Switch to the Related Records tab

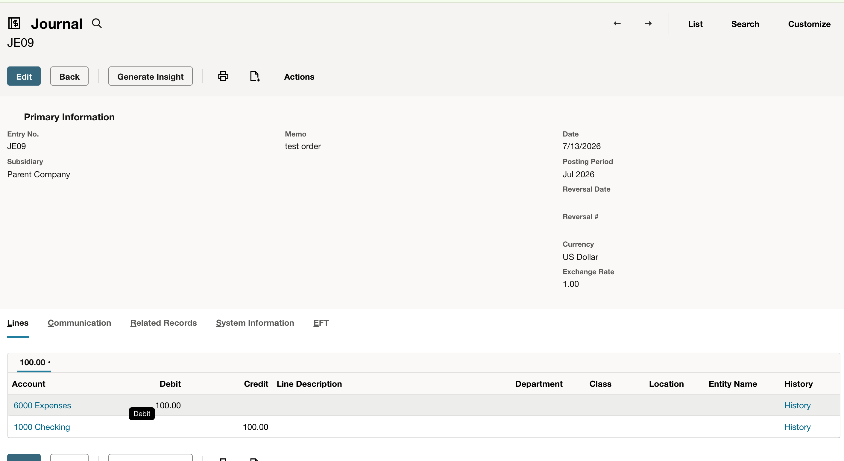tap(163, 323)
